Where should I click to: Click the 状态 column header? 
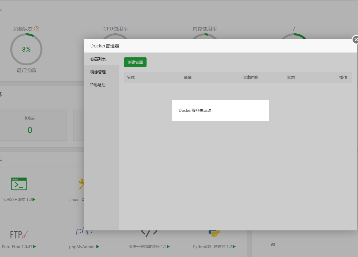[291, 78]
